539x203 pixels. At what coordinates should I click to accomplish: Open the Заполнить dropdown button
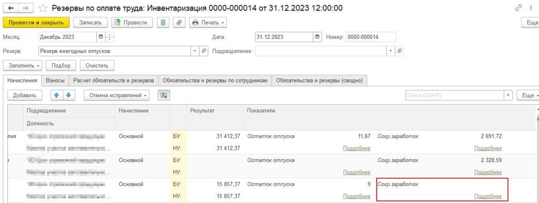[x=22, y=65]
